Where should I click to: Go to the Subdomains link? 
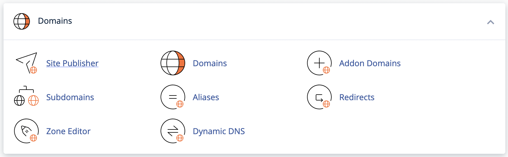70,97
